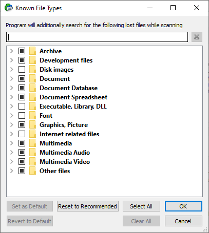Click the clear search X icon
The image size is (209, 233).
click(x=197, y=37)
